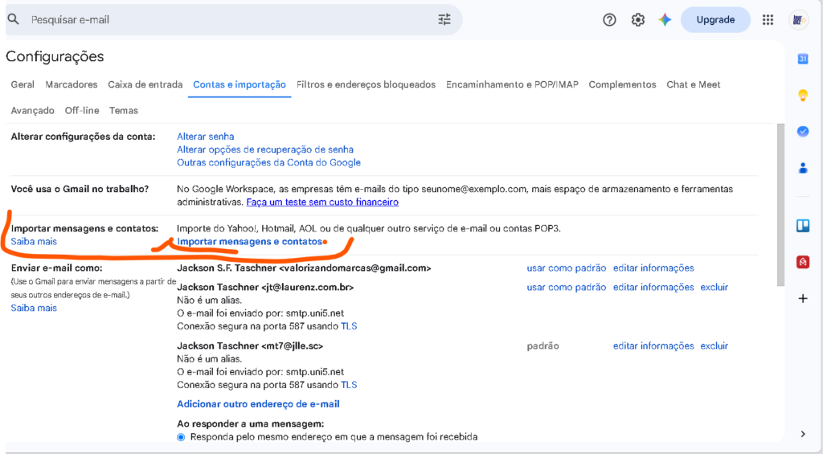Click Faça um teste sem custo financeiro
The height and width of the screenshot is (454, 823).
click(x=322, y=202)
